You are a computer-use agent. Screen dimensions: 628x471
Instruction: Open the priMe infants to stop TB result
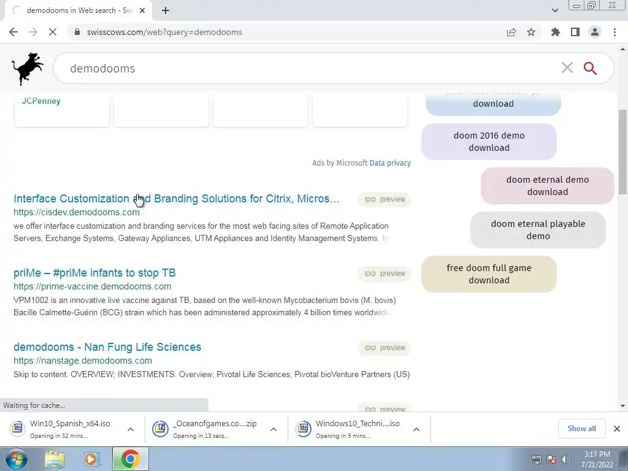tap(94, 273)
